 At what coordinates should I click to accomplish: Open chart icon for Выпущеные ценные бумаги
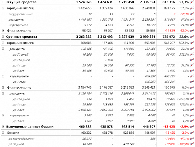coord(191,126)
